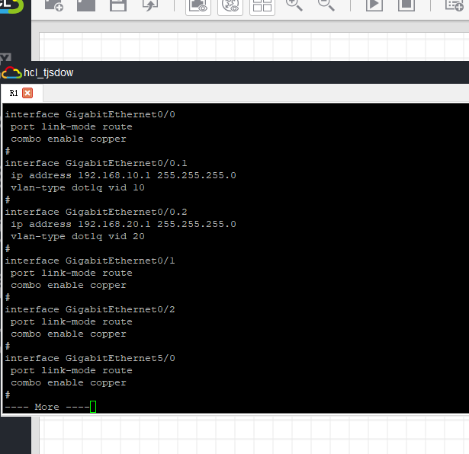Image resolution: width=469 pixels, height=454 pixels.
Task: Click the Export Project arrow icon
Action: pyautogui.click(x=150, y=5)
